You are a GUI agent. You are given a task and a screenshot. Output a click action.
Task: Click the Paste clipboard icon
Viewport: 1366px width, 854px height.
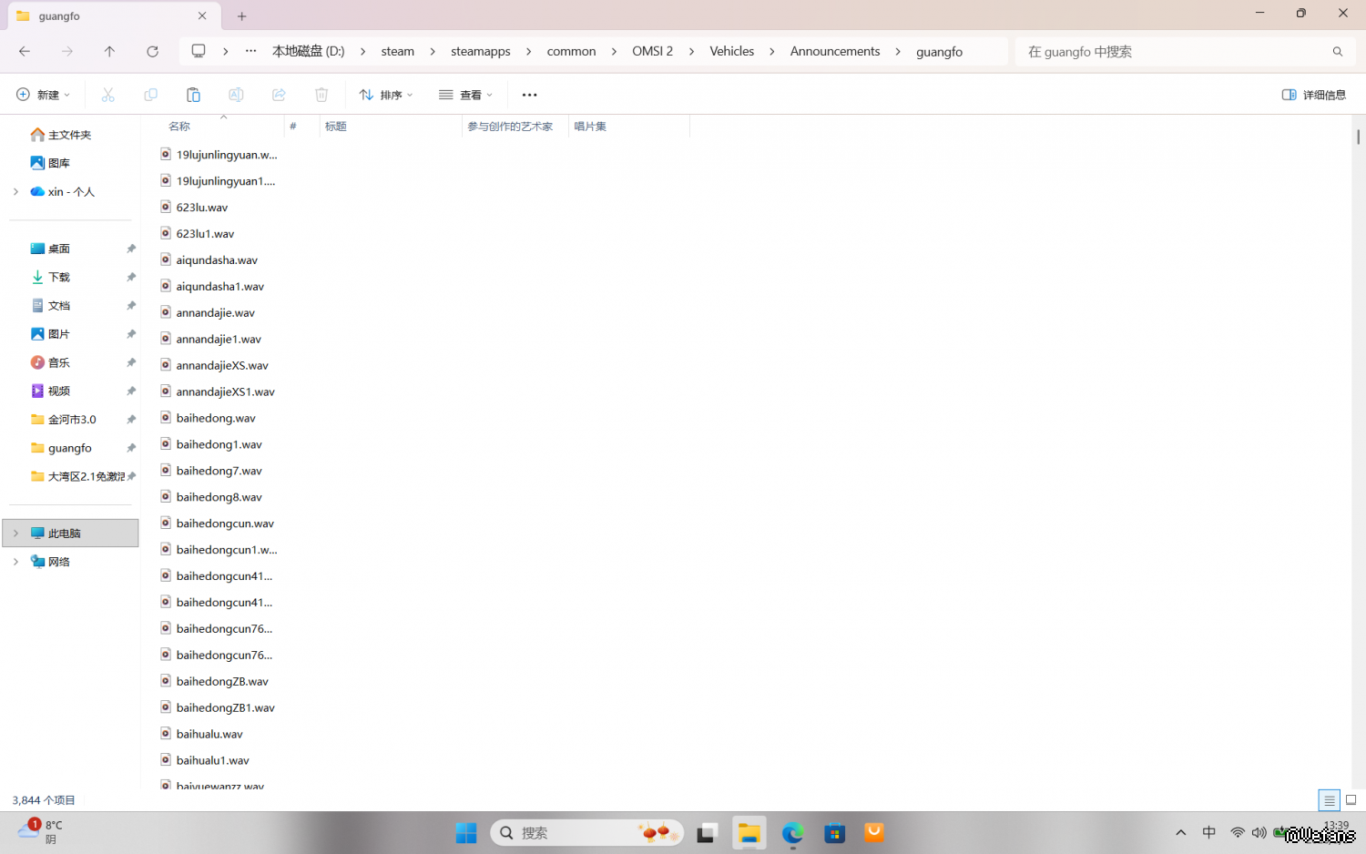point(193,95)
